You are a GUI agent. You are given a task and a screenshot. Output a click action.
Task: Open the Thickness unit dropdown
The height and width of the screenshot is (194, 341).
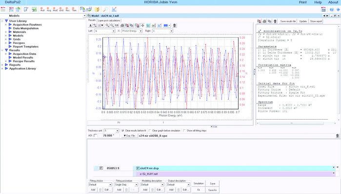(117, 131)
